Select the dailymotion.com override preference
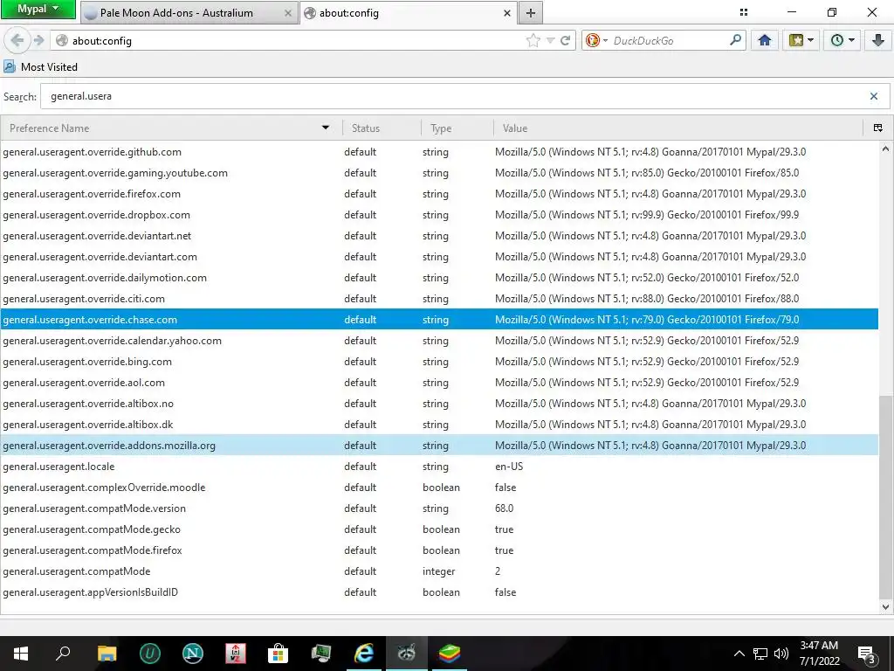894x671 pixels. (x=439, y=278)
